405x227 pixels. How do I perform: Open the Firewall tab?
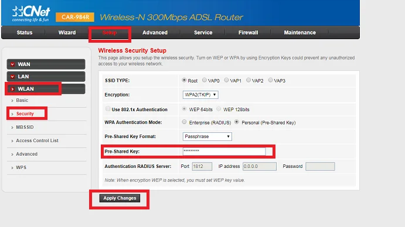coord(249,33)
